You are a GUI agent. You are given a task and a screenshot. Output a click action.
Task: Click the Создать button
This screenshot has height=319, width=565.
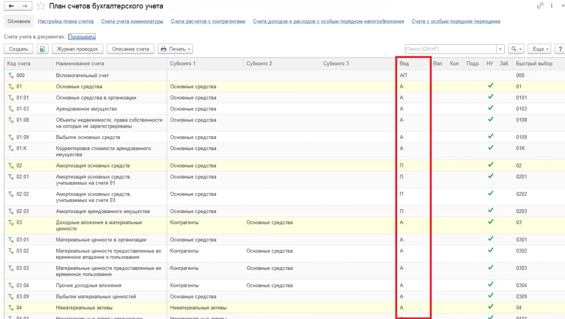18,49
